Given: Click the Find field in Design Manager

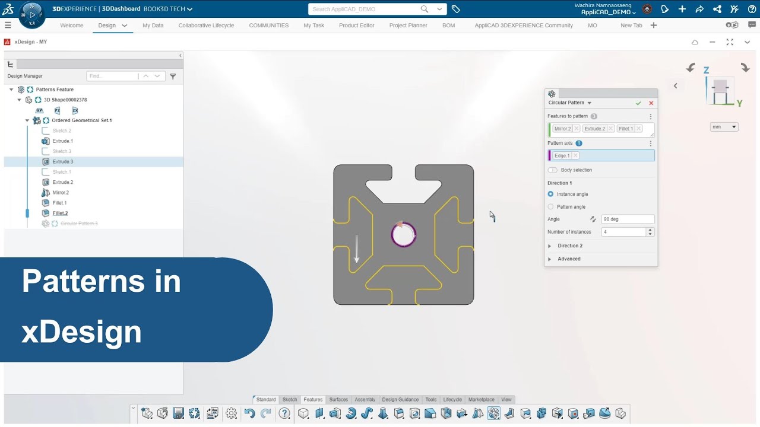Looking at the screenshot, I should [112, 76].
